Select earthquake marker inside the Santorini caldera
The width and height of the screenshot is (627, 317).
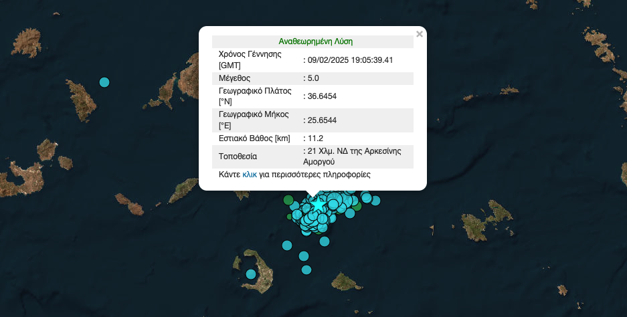click(251, 274)
